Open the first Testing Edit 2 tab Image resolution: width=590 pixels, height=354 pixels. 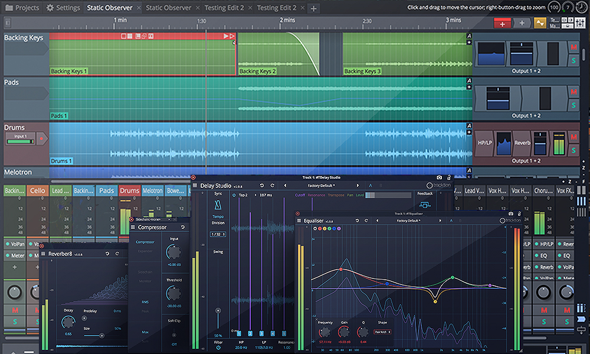[x=224, y=8]
